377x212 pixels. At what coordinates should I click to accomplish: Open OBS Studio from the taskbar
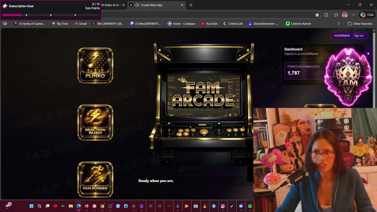pyautogui.click(x=110, y=206)
